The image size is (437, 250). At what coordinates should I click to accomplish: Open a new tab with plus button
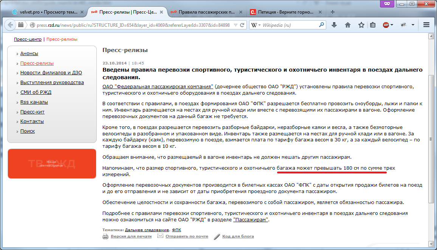point(333,12)
